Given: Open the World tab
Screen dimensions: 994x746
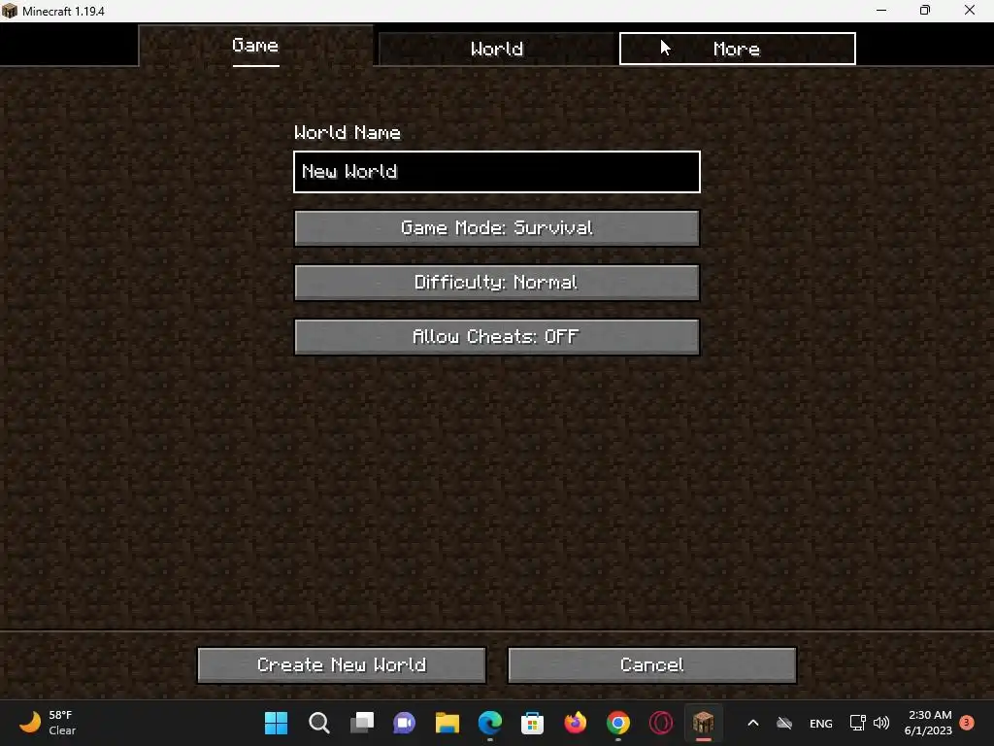Looking at the screenshot, I should (x=496, y=49).
